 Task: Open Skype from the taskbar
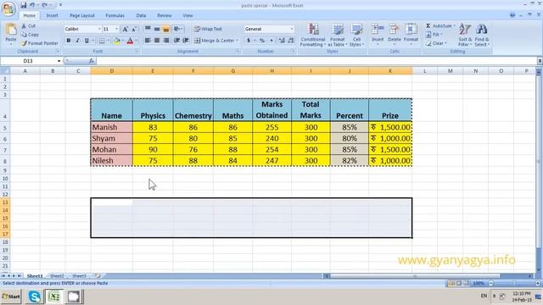pos(34,297)
